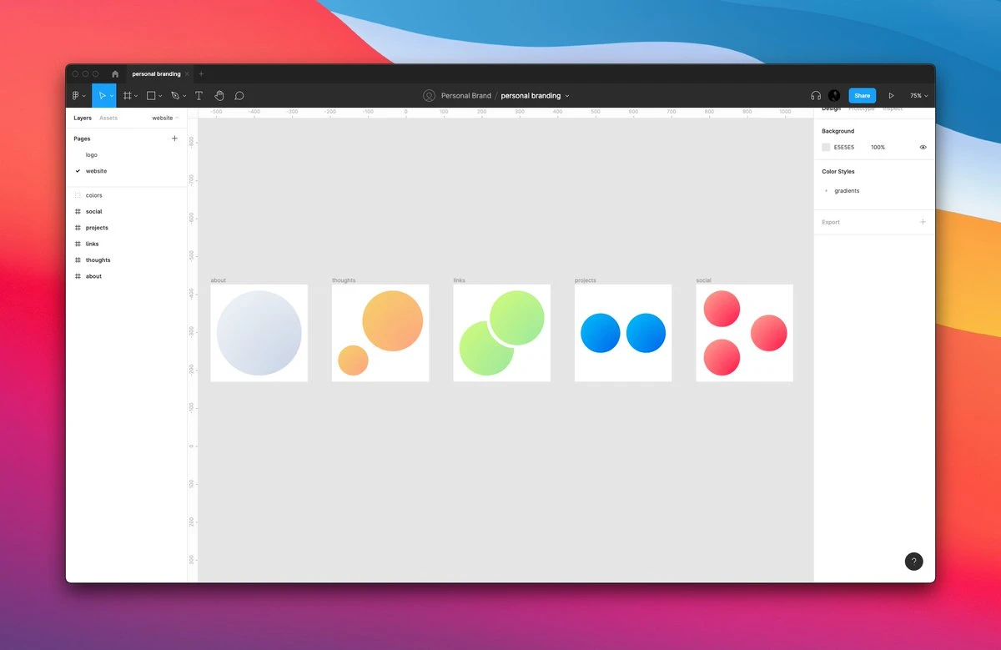
Task: Click the blue Share button
Action: 862,96
